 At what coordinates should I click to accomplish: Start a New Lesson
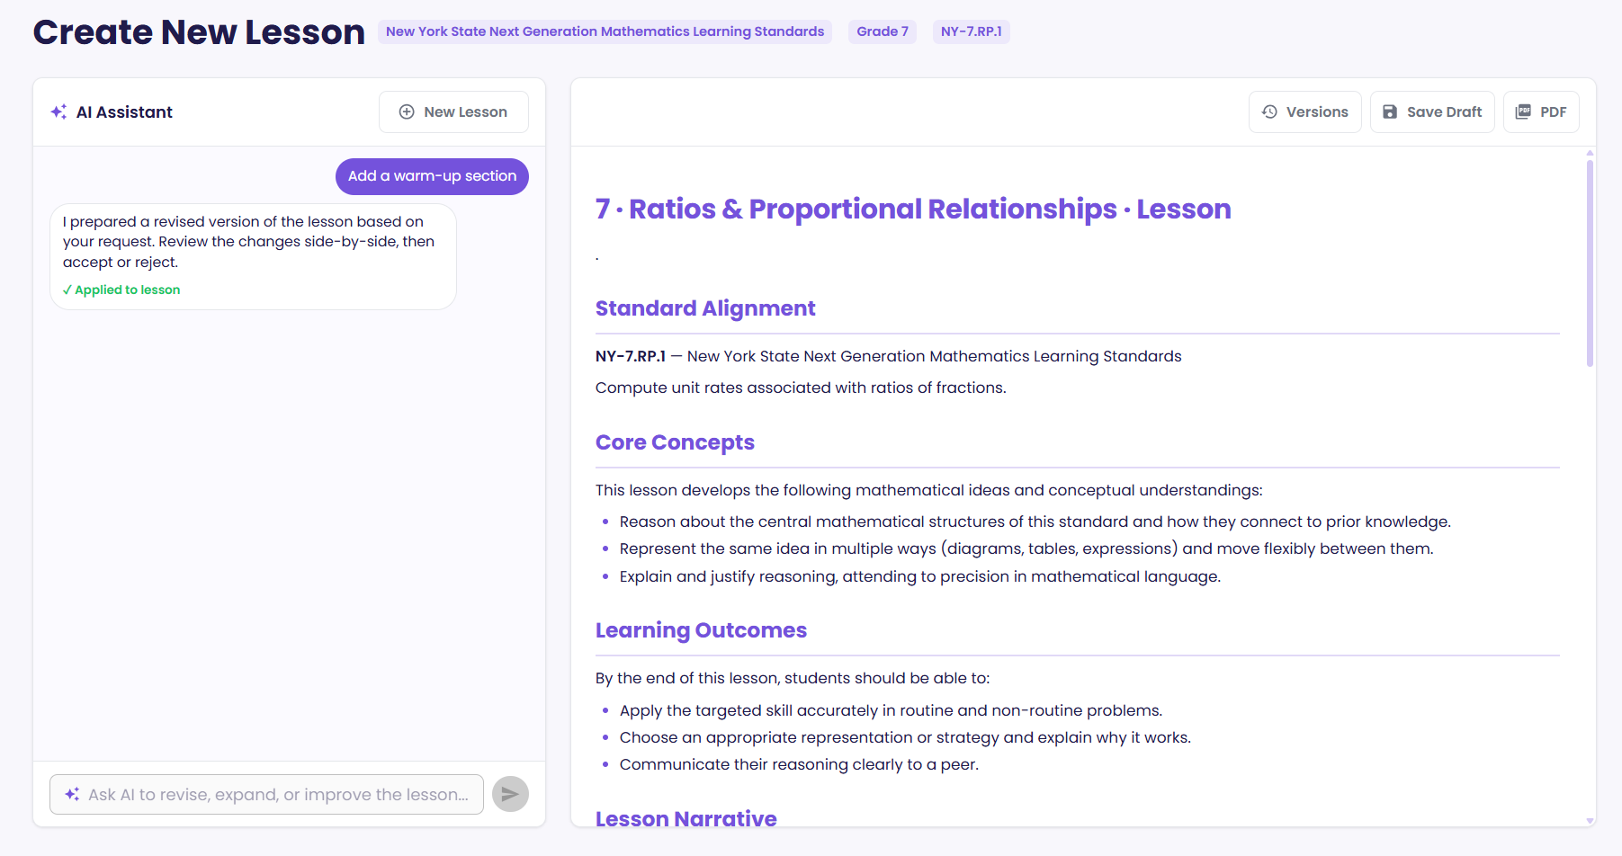pos(453,111)
